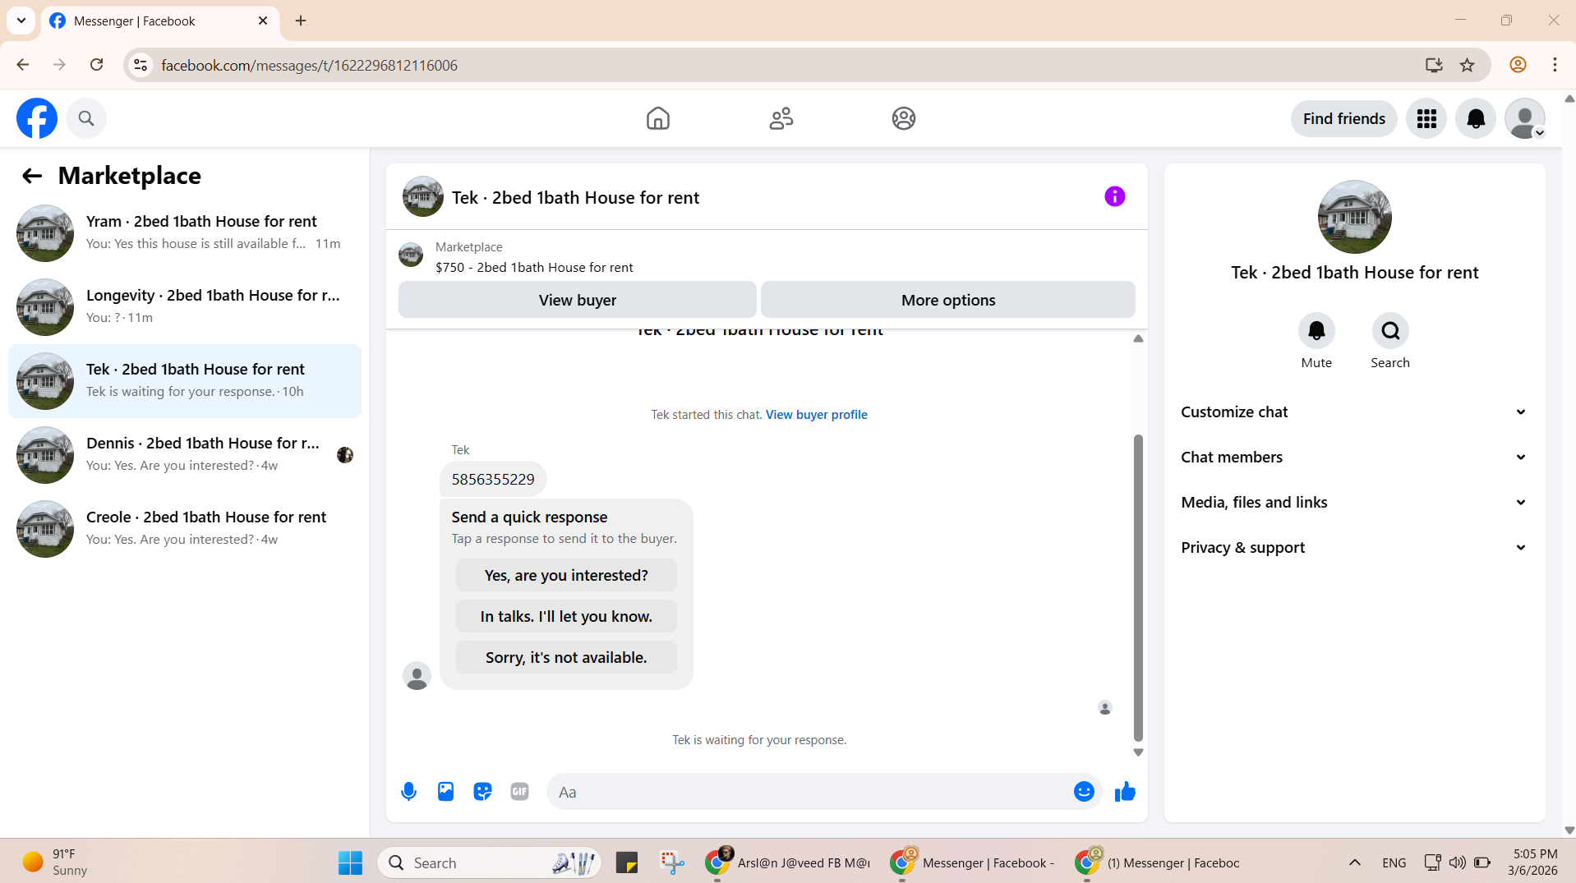Send quick reply 'Sorry, it's not available.'
The image size is (1576, 883).
coord(566,657)
